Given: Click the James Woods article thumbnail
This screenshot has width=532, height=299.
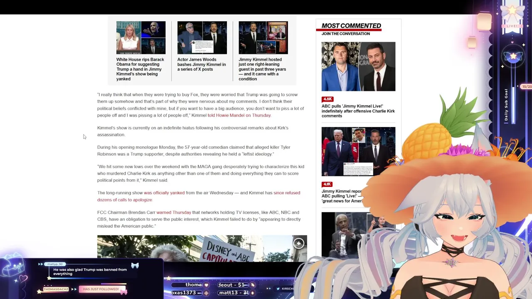Looking at the screenshot, I should click(202, 38).
